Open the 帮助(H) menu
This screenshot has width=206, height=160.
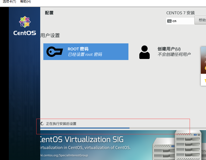[25, 2]
